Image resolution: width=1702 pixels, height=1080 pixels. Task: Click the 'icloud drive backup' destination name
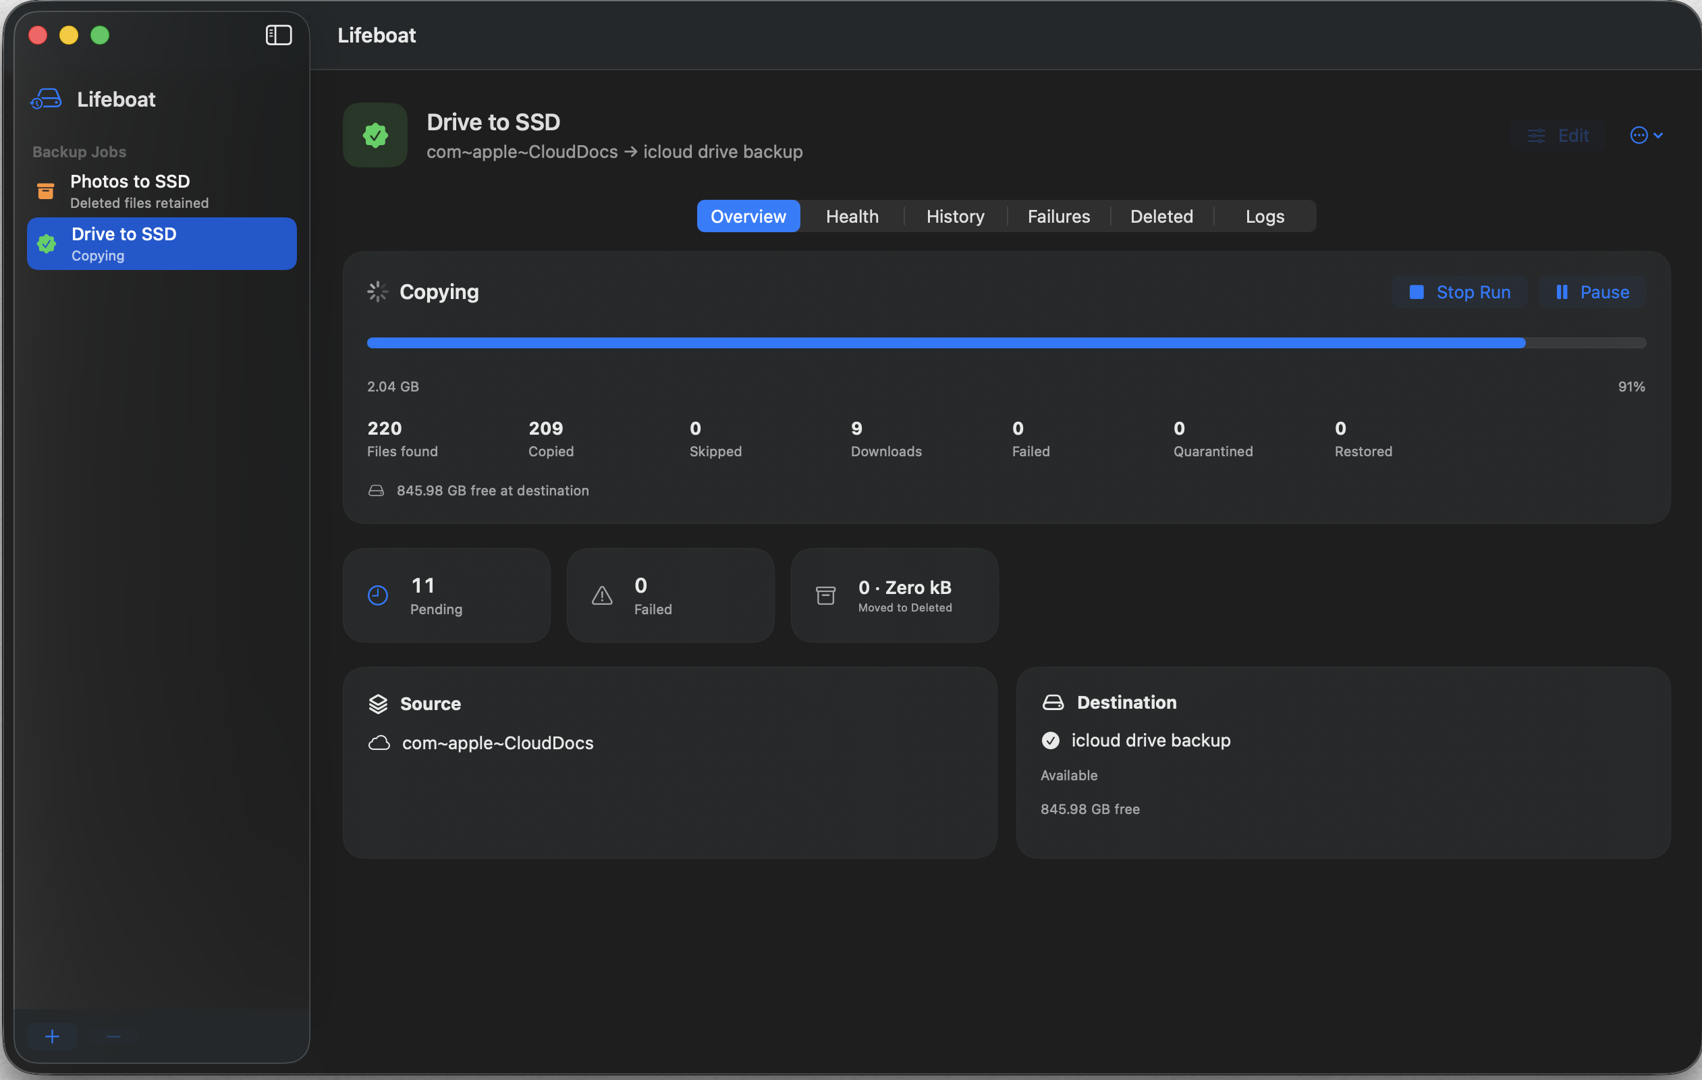[1151, 740]
